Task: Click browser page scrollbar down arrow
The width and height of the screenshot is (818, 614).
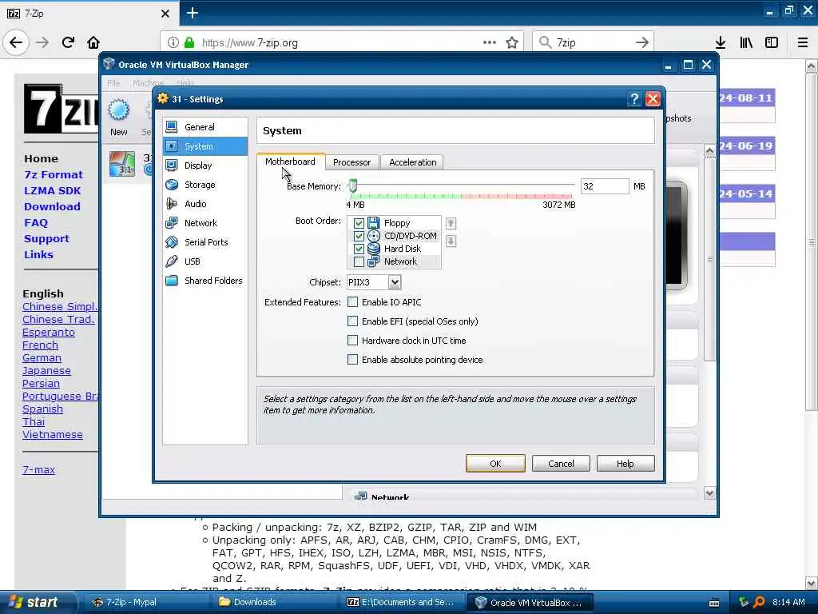Action: pos(811,583)
